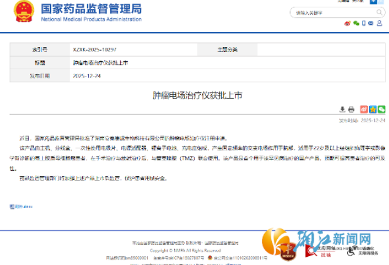The width and height of the screenshot is (389, 265).
Task: Share article to Weibo via red icon
Action: click(364, 109)
